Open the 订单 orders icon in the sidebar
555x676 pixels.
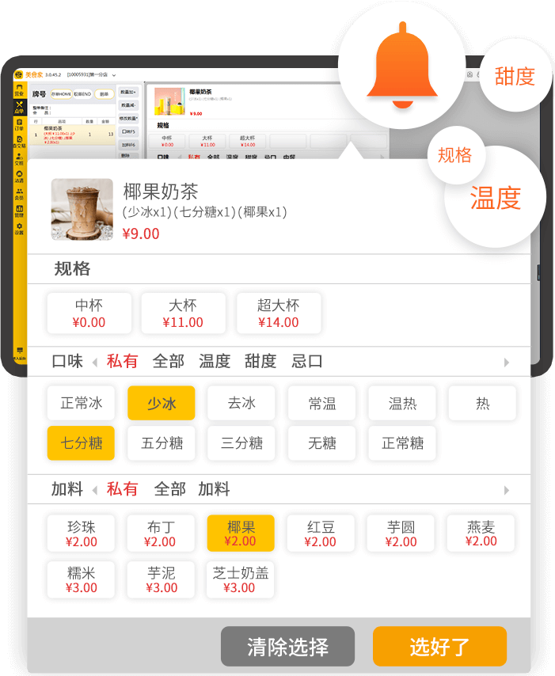point(20,124)
